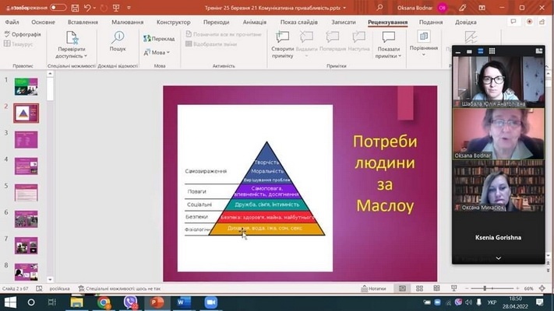554x311 pixels.
Task: Toggle the AutoSave switch
Action: coord(58,7)
